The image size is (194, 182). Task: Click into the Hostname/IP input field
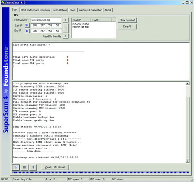click(46, 20)
